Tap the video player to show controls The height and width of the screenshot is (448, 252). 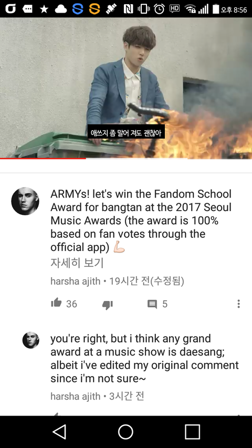126,88
